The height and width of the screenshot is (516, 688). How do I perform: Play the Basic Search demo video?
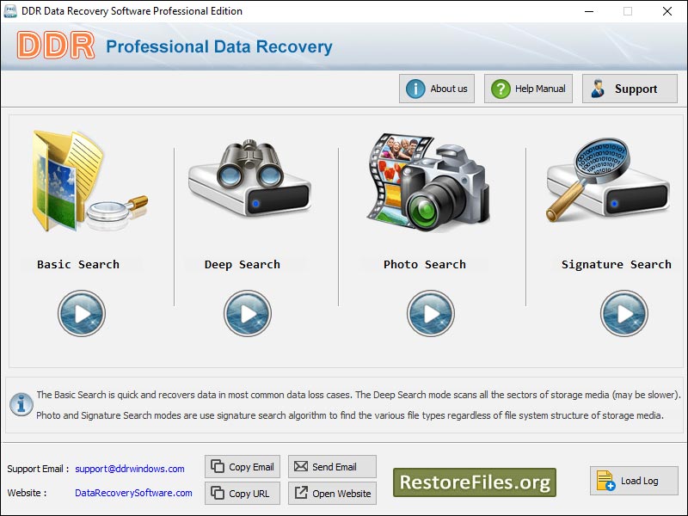82,313
